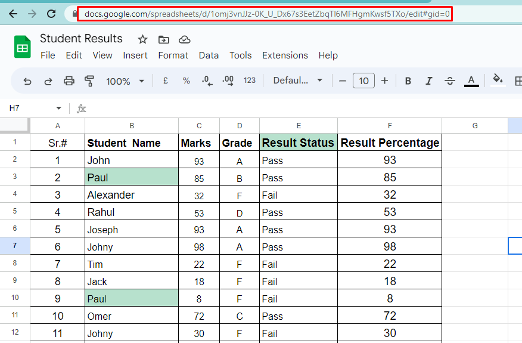Click the browser forward arrow
The width and height of the screenshot is (522, 343).
32,14
